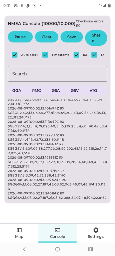The width and height of the screenshot is (115, 256).
Task: Select the RMC filter chip
Action: pyautogui.click(x=36, y=90)
